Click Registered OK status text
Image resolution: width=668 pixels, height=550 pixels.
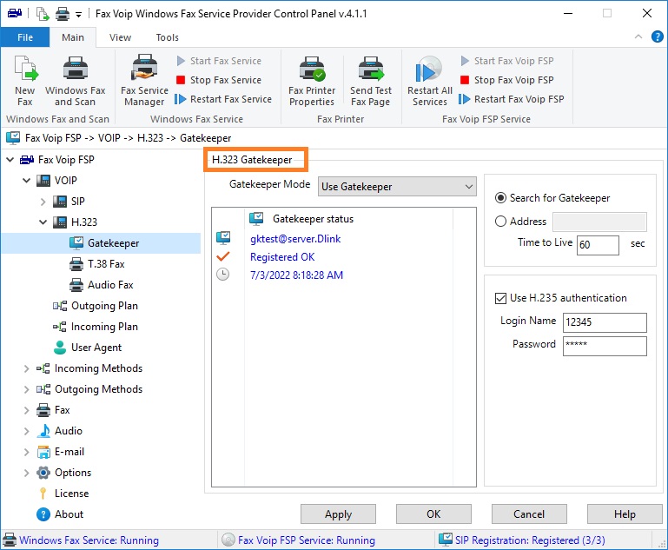282,257
